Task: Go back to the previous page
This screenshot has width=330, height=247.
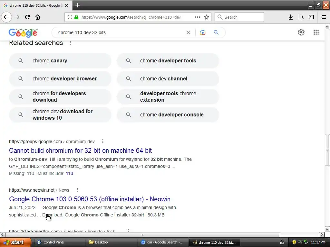Action: coord(6,17)
